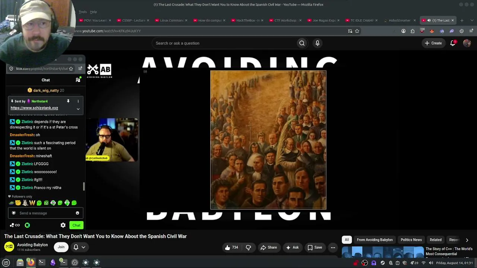This screenshot has width=477, height=268.
Task: Open Kick chat settings gear
Action: tap(63, 225)
